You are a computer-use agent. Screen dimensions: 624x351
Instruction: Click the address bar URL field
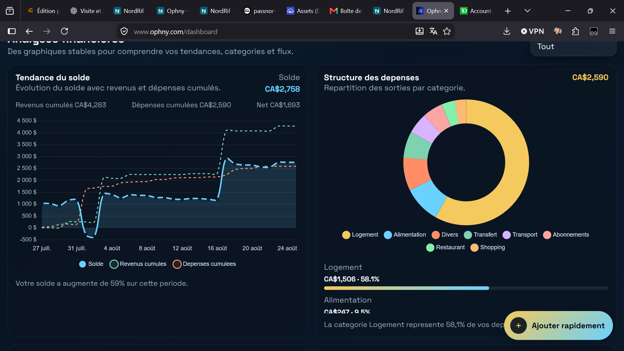pos(270,32)
